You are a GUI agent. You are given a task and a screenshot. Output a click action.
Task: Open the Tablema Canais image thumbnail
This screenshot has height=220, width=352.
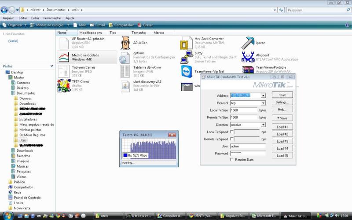click(x=64, y=71)
